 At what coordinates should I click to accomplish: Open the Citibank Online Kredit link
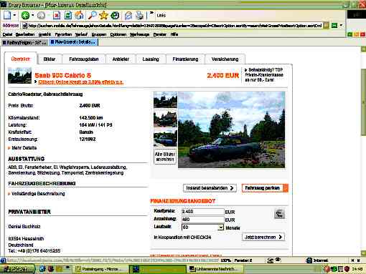[x=80, y=82]
